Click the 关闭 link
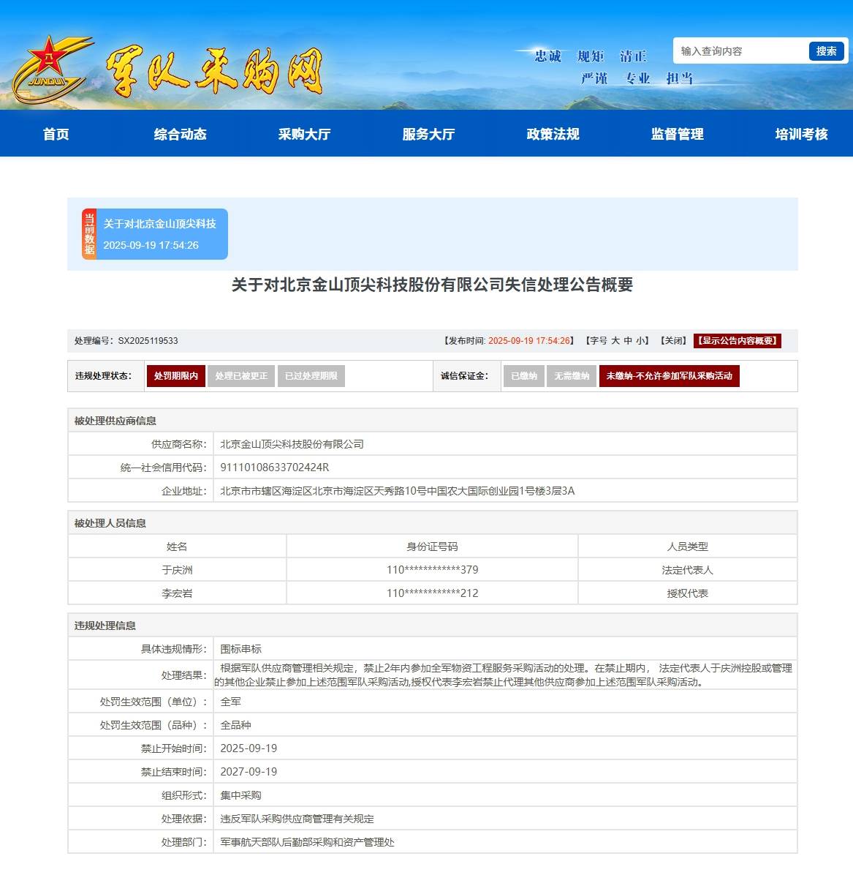 coord(673,341)
